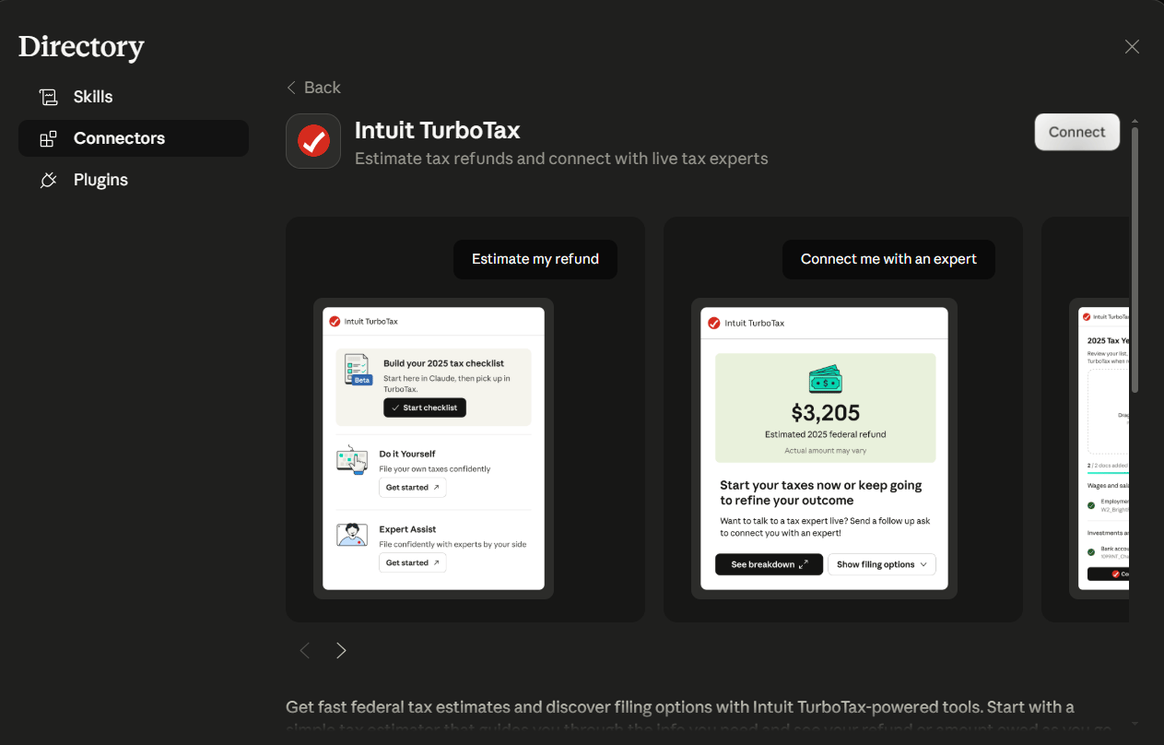The width and height of the screenshot is (1164, 745).
Task: Click the TurboTax checkmark in first preview header
Action: pos(335,322)
